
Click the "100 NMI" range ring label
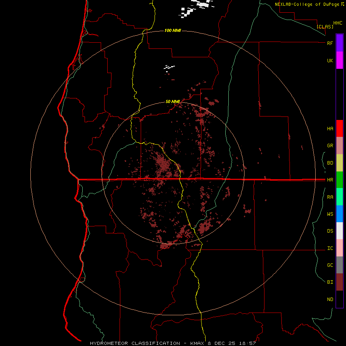pyautogui.click(x=173, y=30)
